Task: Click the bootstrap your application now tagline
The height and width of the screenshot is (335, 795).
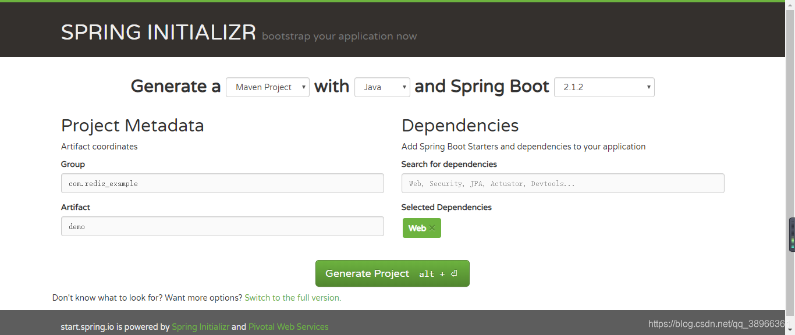Action: click(339, 36)
